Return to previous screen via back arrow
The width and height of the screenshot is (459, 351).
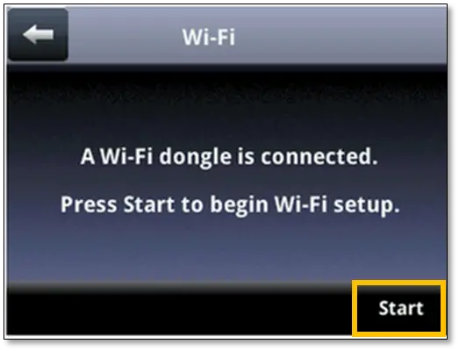(x=38, y=34)
